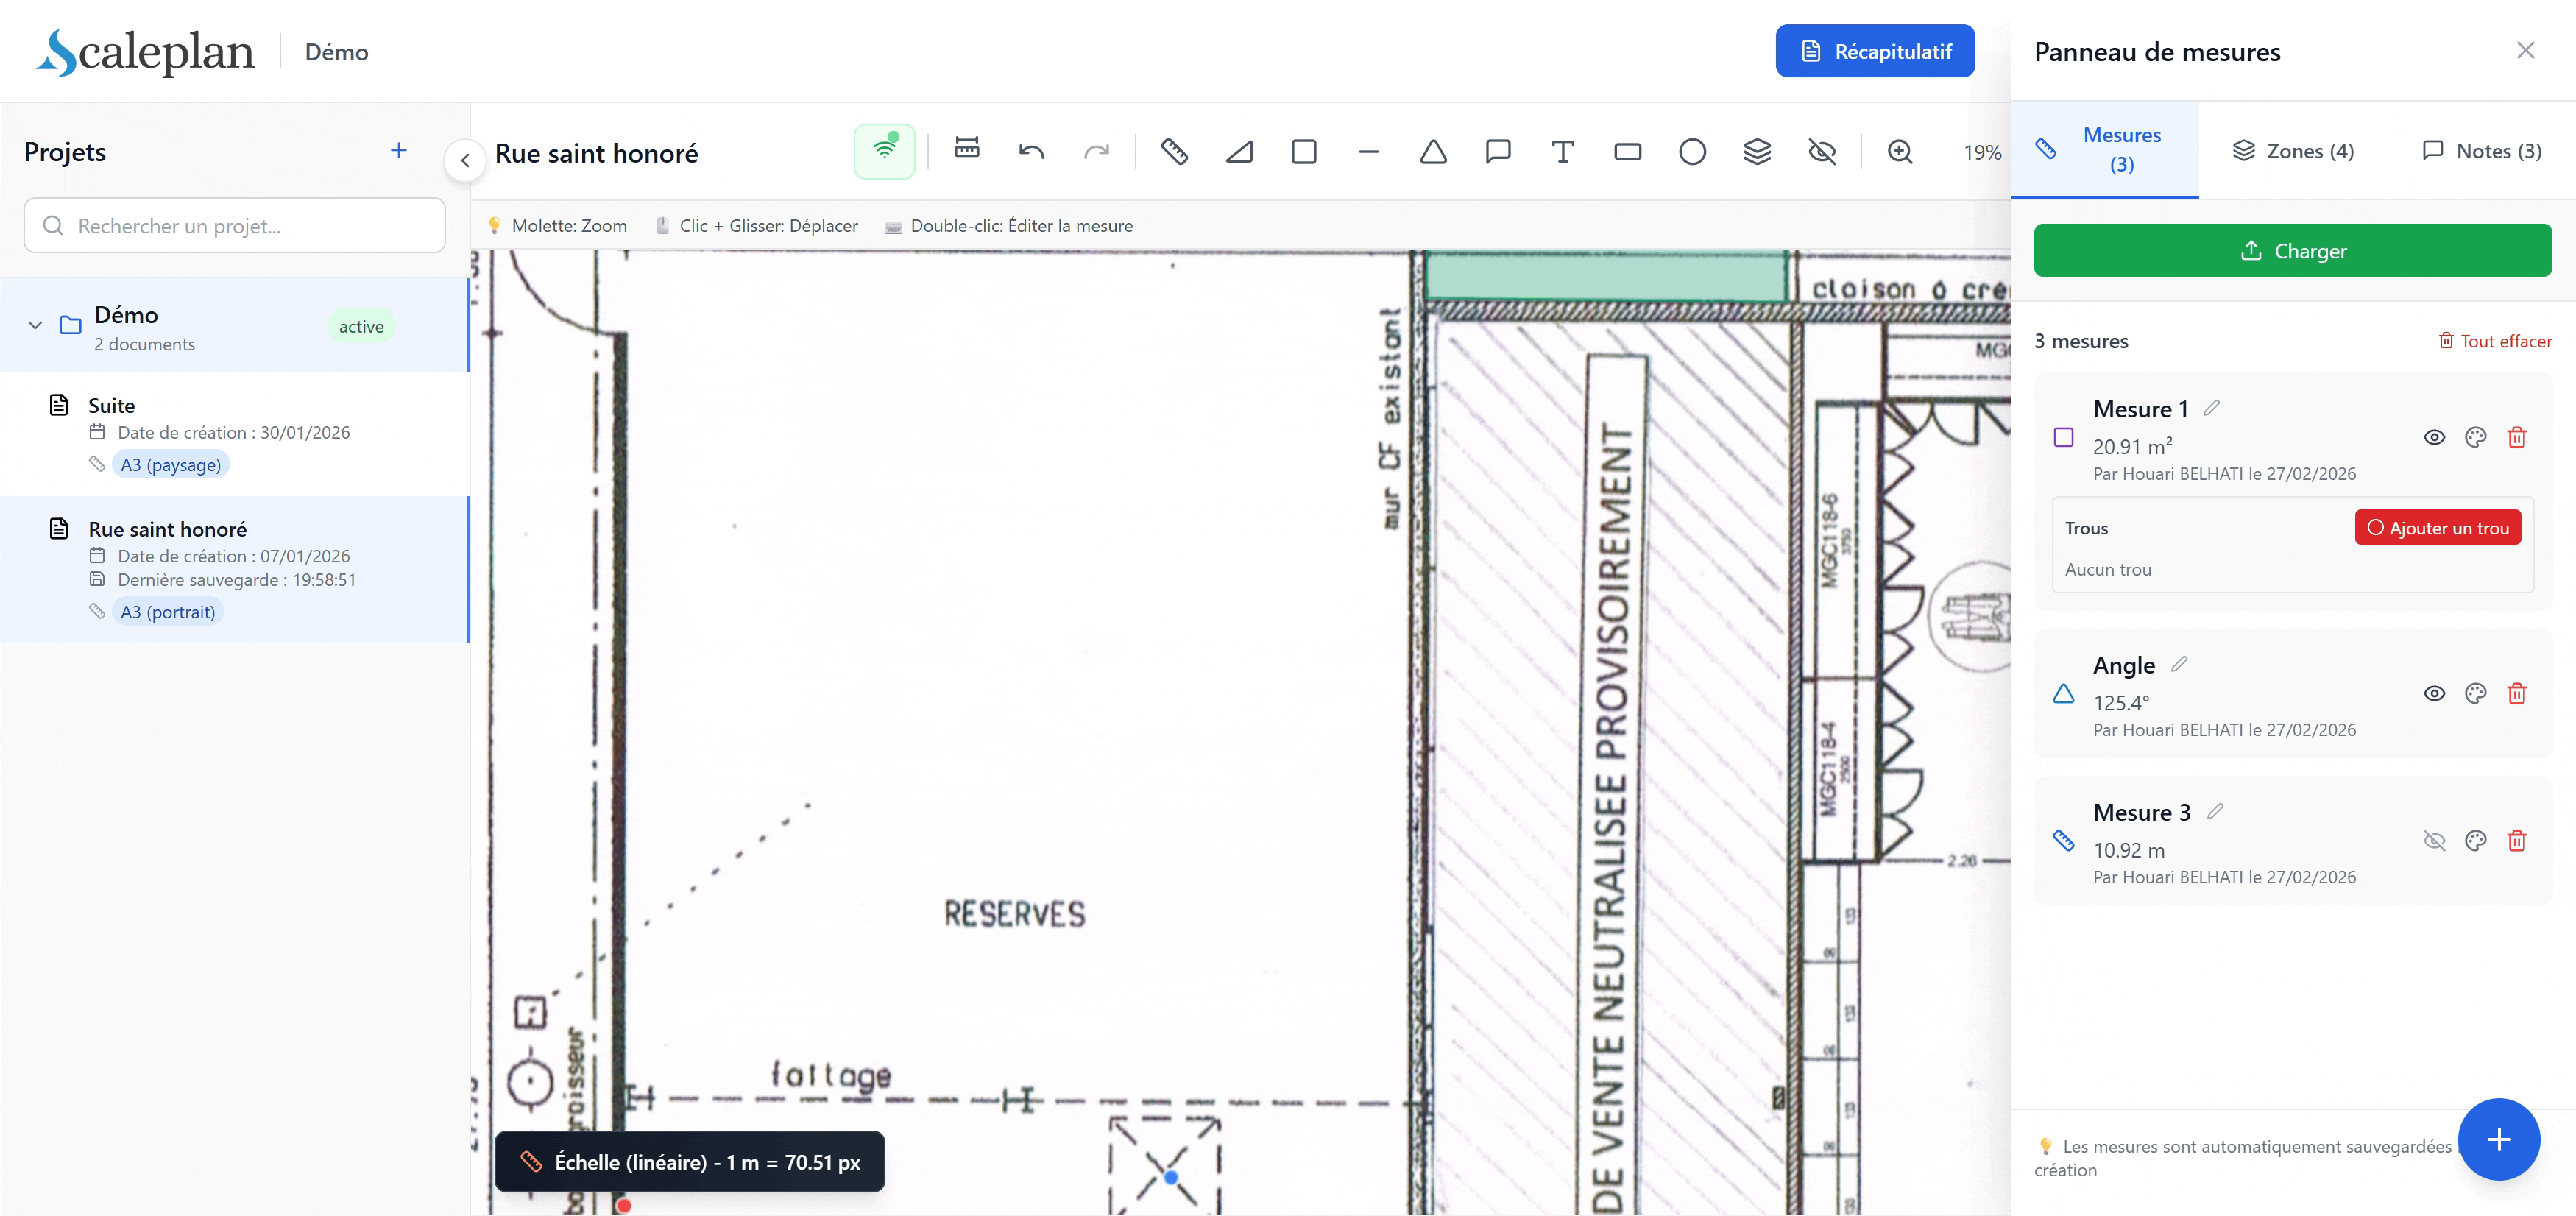Open the layers toolbar icon
This screenshot has width=2576, height=1216.
pos(1757,152)
